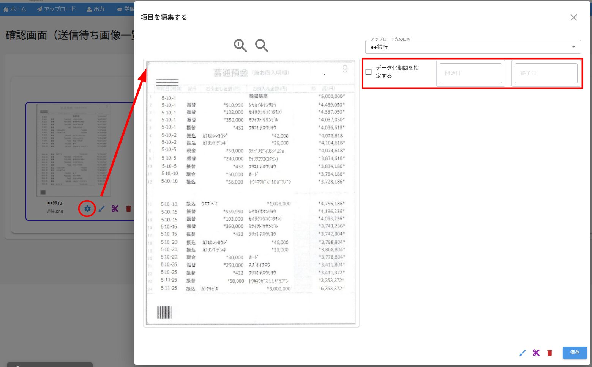Click the zoom out magnifier icon
This screenshot has width=592, height=367.
[x=261, y=45]
